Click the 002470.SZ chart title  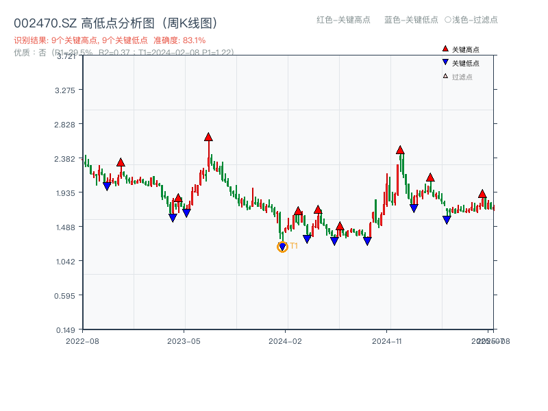tap(116, 23)
